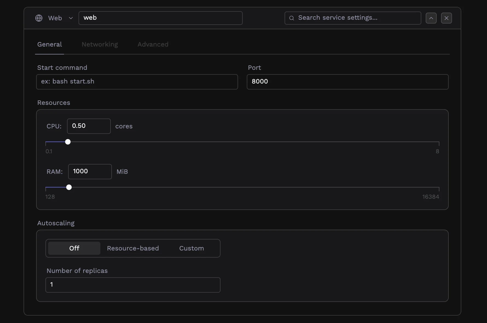
Task: Select the General tab
Action: click(x=49, y=44)
